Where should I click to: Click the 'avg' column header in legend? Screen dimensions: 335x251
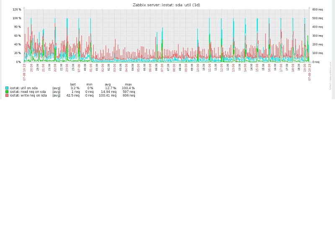click(x=108, y=85)
